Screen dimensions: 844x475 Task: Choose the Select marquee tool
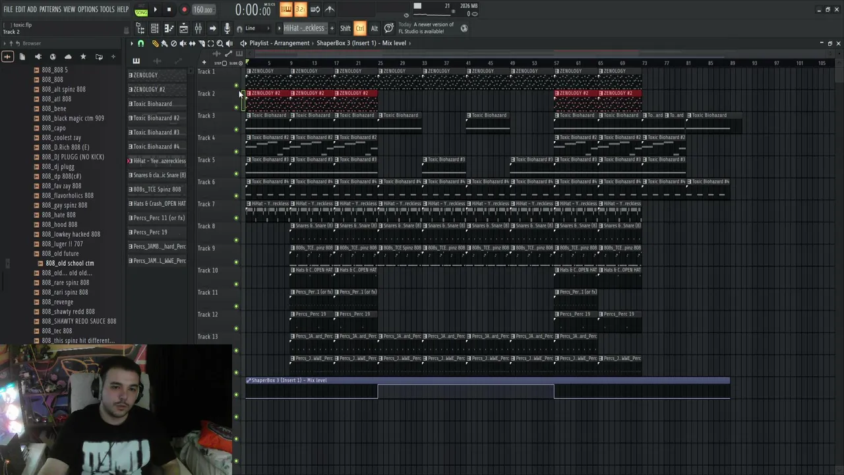pyautogui.click(x=210, y=44)
